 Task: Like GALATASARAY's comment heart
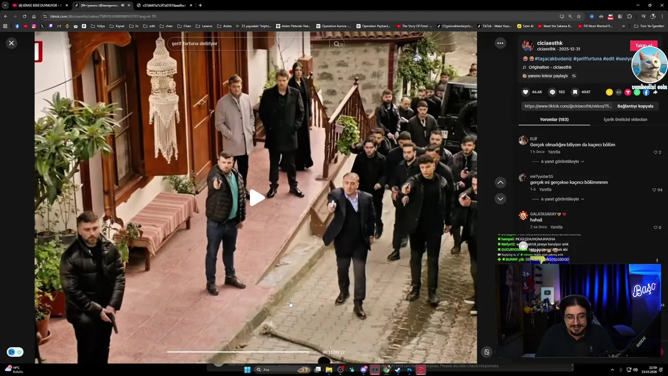pos(655,228)
